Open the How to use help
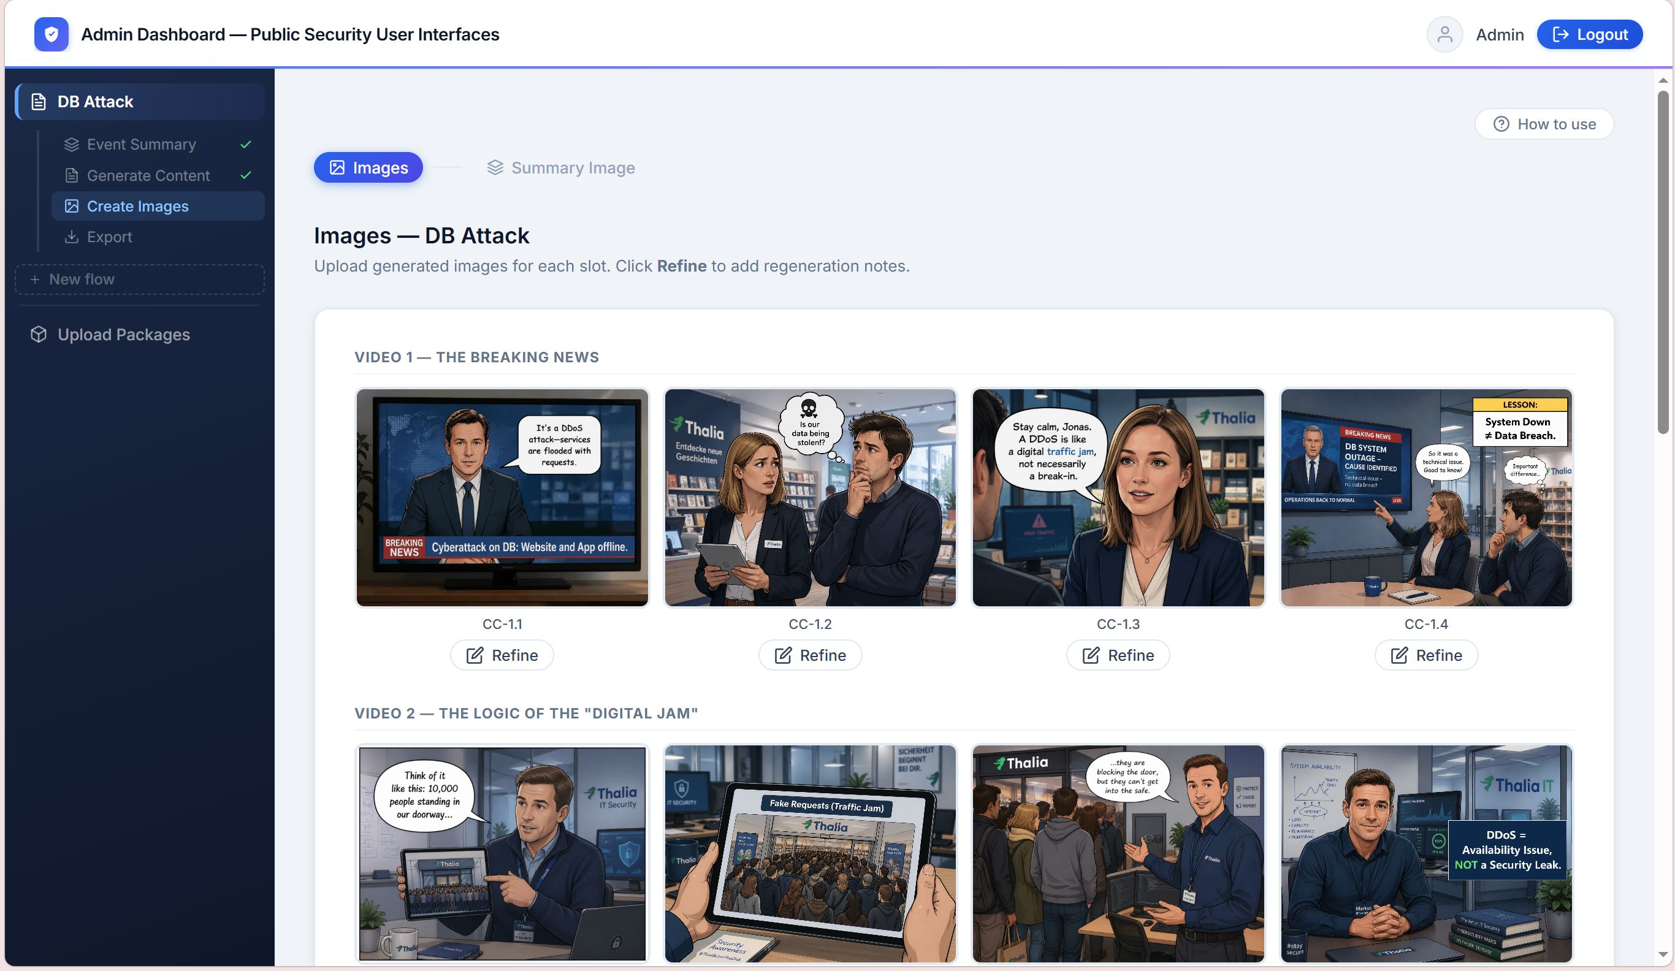This screenshot has width=1675, height=971. 1544,124
